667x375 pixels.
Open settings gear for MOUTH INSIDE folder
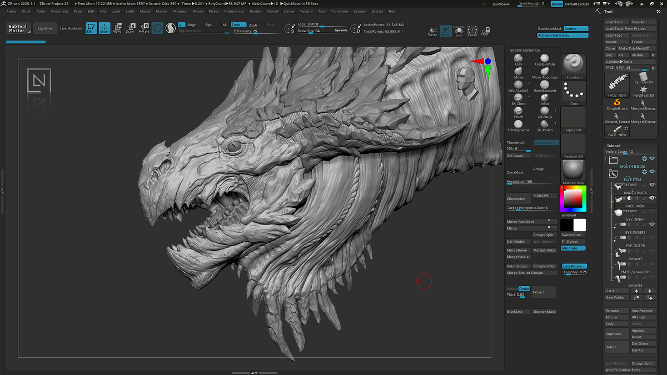[645, 159]
